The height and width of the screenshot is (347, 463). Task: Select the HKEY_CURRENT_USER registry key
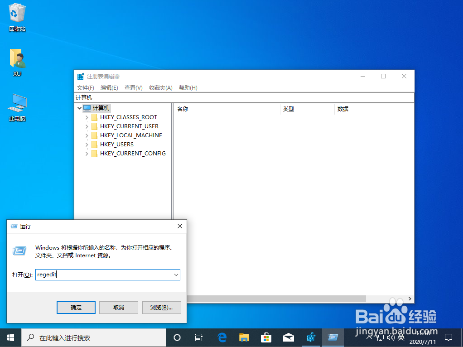point(128,126)
